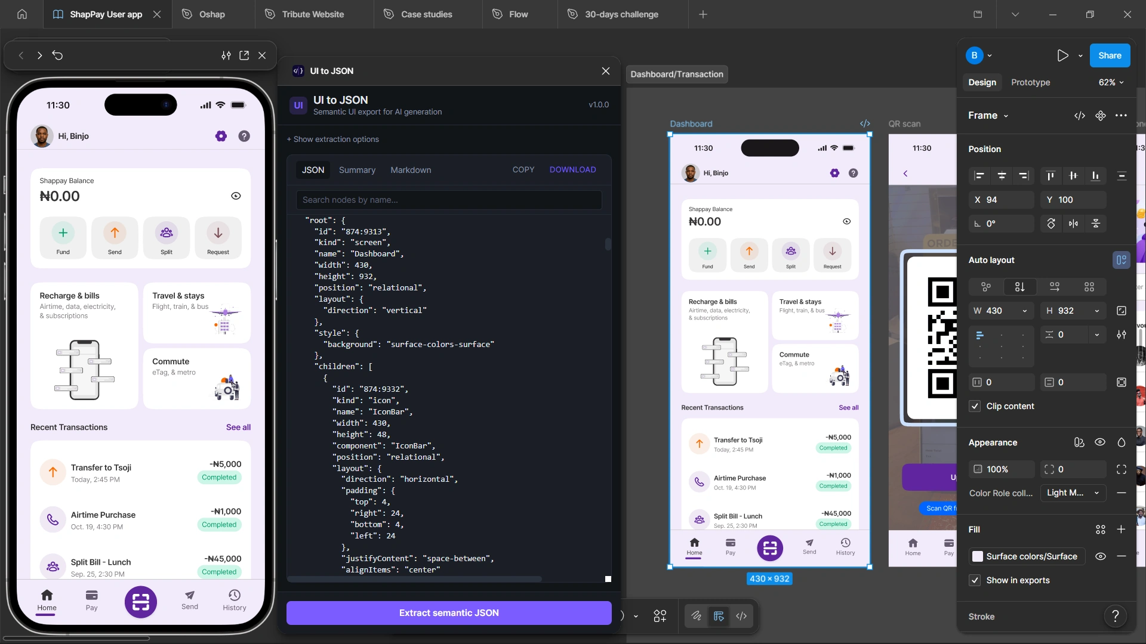Select wrap auto layout direction
The image size is (1146, 644).
click(x=1055, y=287)
